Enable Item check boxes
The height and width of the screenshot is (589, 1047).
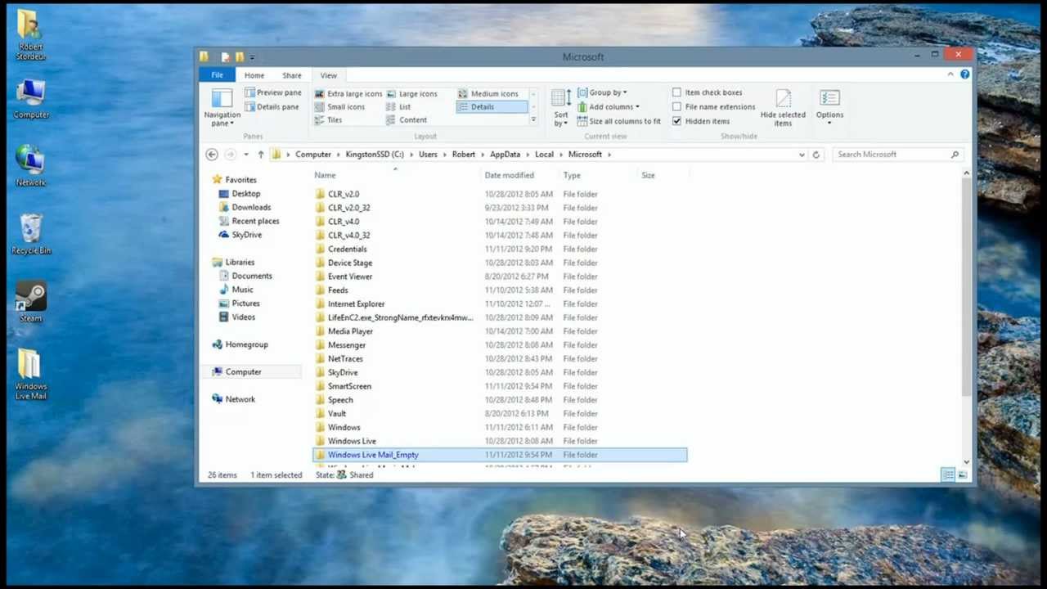click(676, 92)
